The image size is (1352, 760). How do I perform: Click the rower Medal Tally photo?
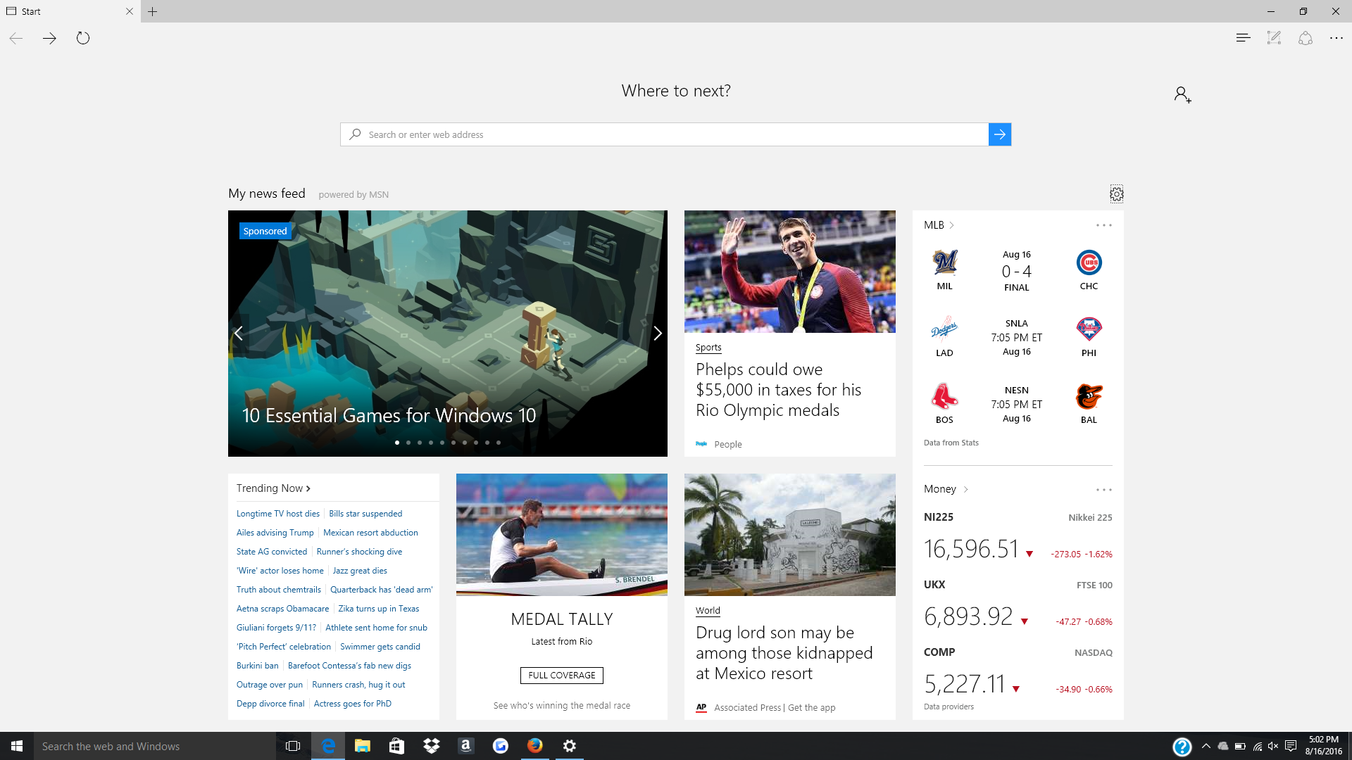(562, 535)
